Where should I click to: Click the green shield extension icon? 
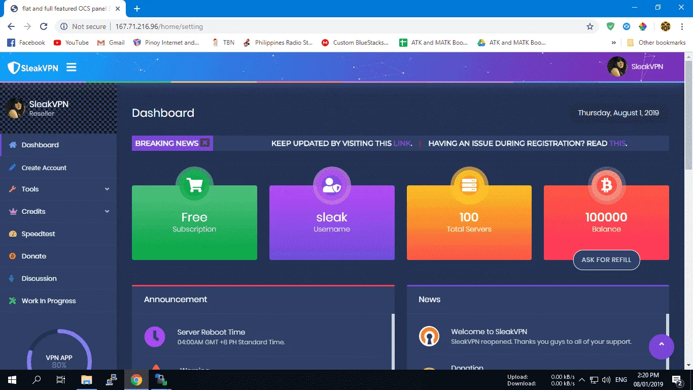[611, 26]
